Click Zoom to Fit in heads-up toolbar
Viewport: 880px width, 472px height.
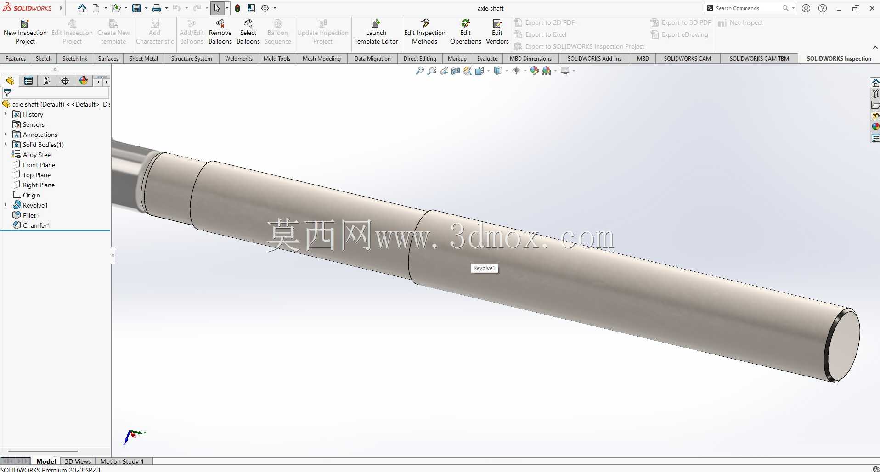pos(419,71)
